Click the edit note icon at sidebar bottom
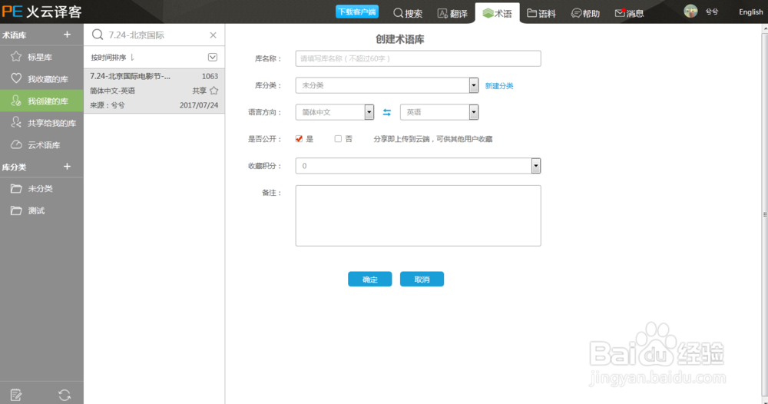This screenshot has height=404, width=768. click(x=16, y=395)
